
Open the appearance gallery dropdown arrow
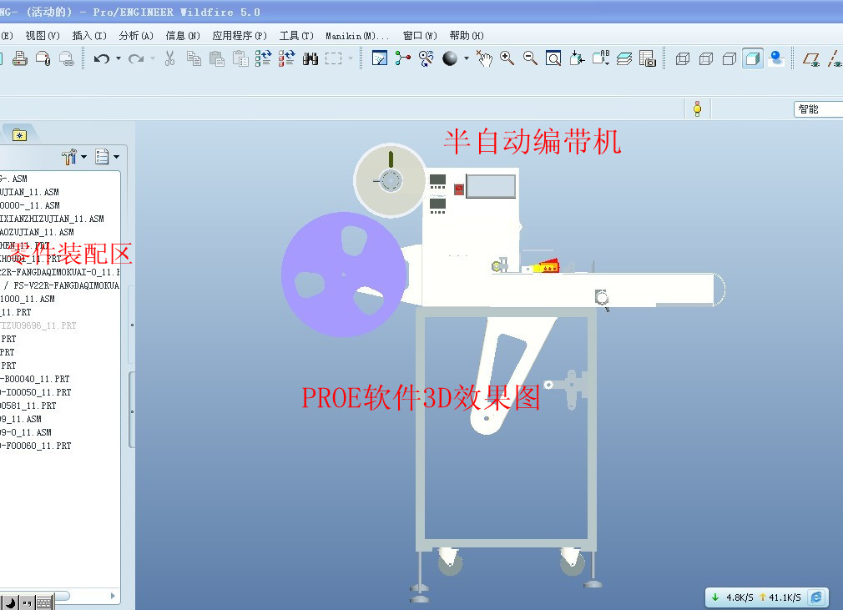coord(466,58)
